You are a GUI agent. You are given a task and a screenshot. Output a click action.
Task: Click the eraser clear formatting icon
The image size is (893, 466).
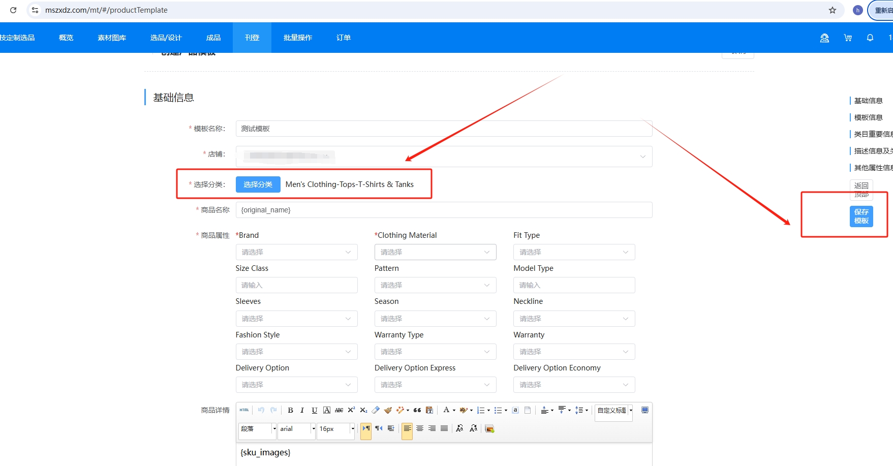(x=376, y=410)
